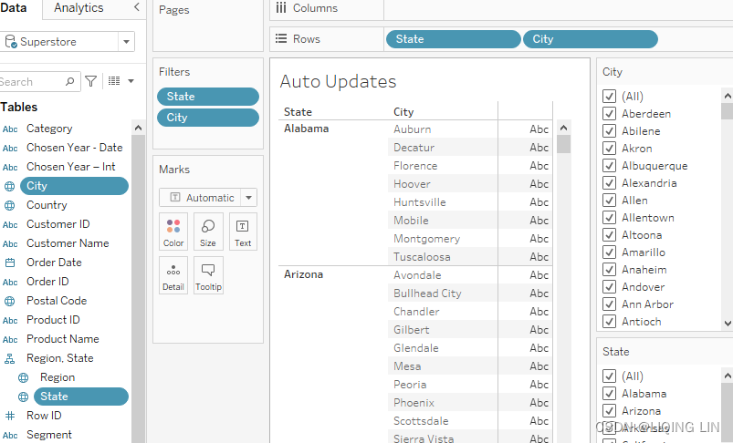This screenshot has height=443, width=733.
Task: Click the worksheet table scroll-up arrow
Action: (x=564, y=128)
